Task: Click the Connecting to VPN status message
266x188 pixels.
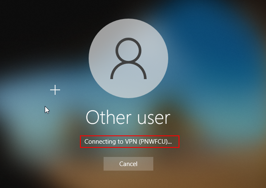Action: click(x=128, y=142)
